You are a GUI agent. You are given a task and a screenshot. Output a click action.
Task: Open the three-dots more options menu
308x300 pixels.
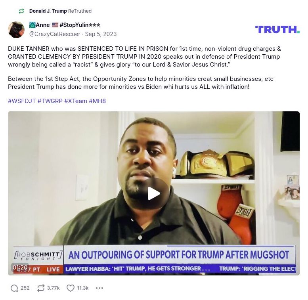[99, 288]
